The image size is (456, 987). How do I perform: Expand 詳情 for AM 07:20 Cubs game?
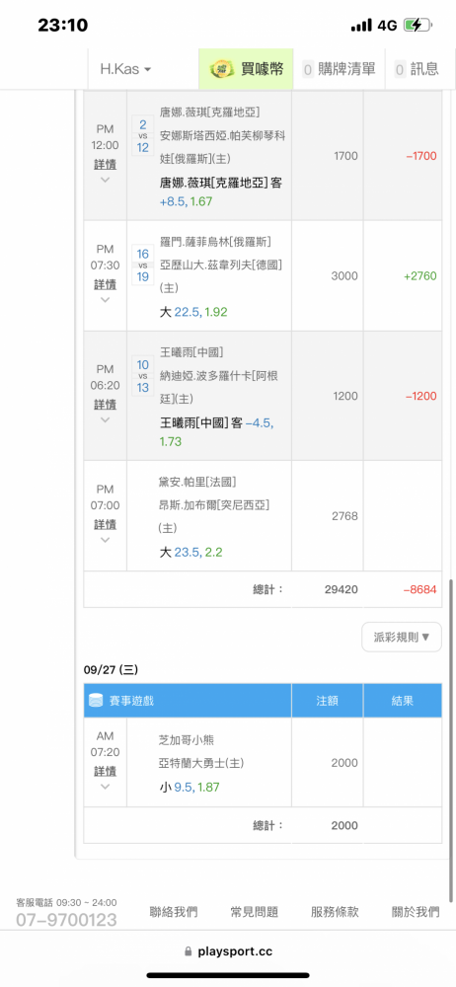106,771
